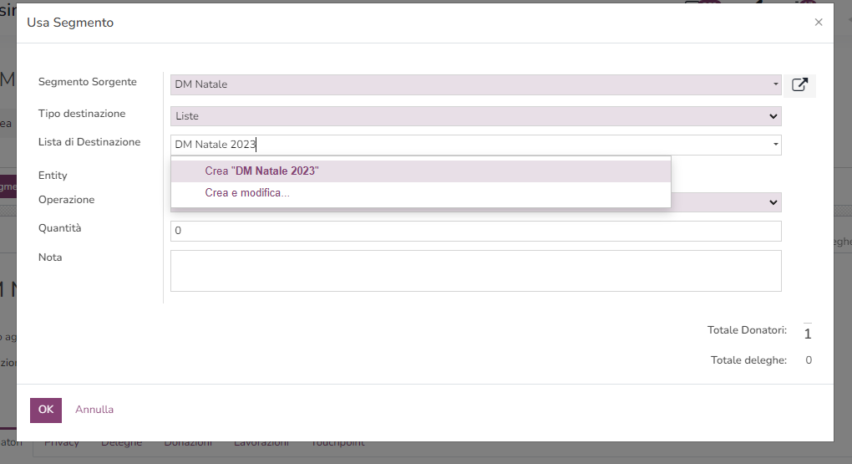Click the Segmento Sorgente label
Viewport: 852px width, 464px height.
pos(88,82)
